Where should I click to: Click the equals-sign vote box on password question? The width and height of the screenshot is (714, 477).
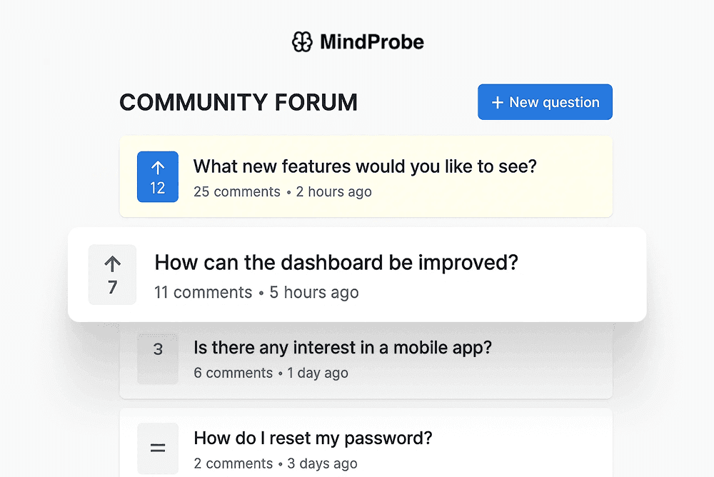coord(158,448)
